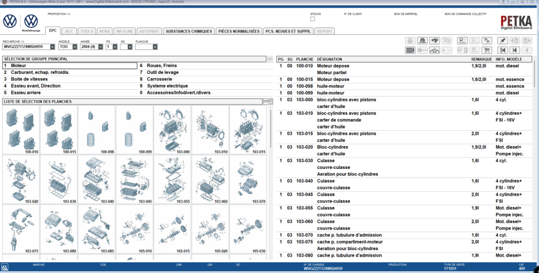Screen dimensions: 539x273
Task: Toggle thumbnail view icon on planches header
Action: (x=268, y=101)
